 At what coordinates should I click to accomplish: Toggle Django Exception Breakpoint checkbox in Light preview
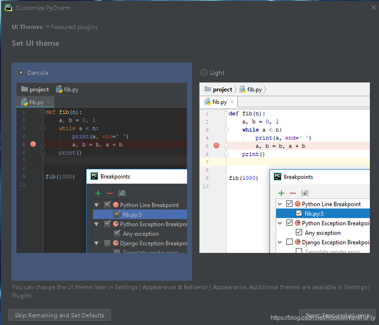[289, 241]
